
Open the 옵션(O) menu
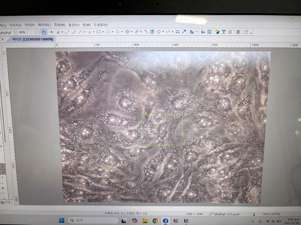tap(74, 25)
